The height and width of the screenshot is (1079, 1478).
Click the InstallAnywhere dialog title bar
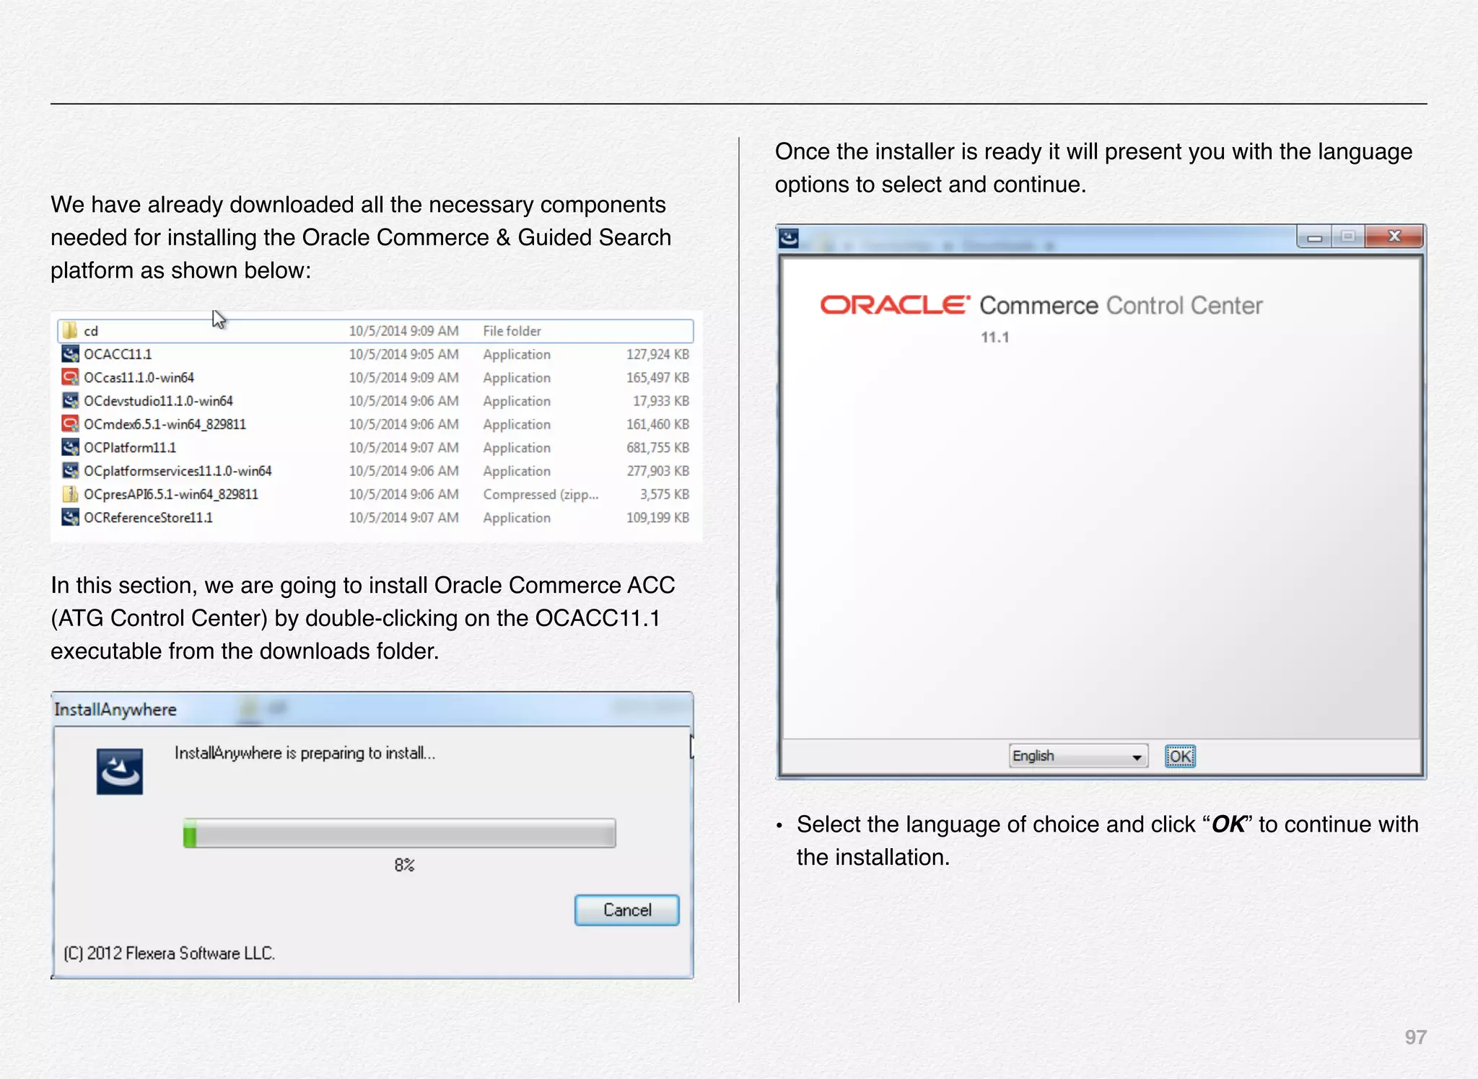[x=372, y=709]
